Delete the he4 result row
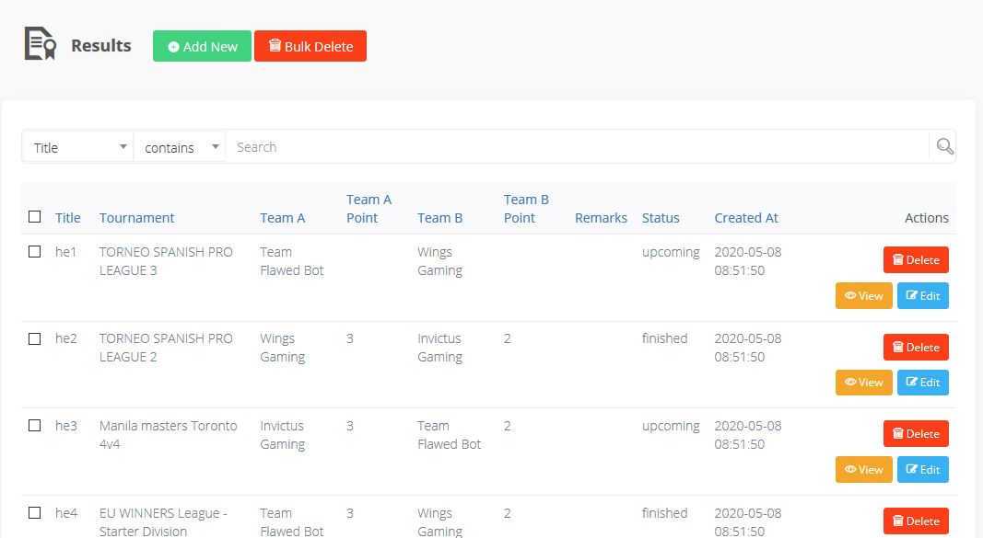This screenshot has width=983, height=538. point(916,521)
